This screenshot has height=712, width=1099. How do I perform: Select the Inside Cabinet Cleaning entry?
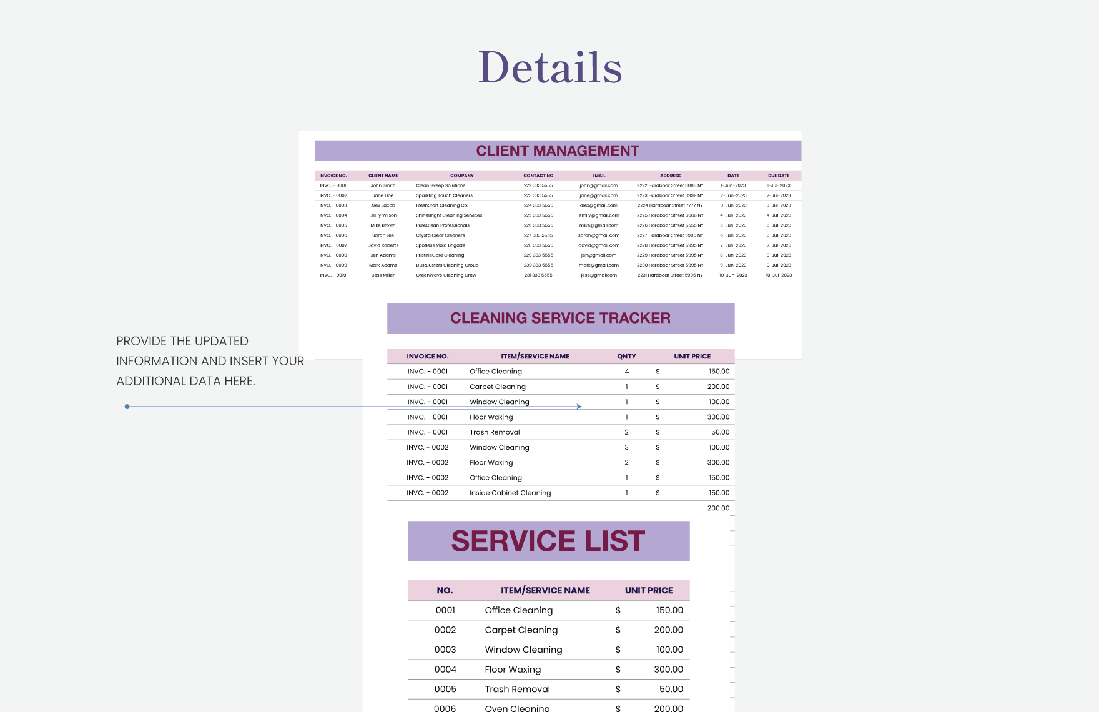(510, 492)
